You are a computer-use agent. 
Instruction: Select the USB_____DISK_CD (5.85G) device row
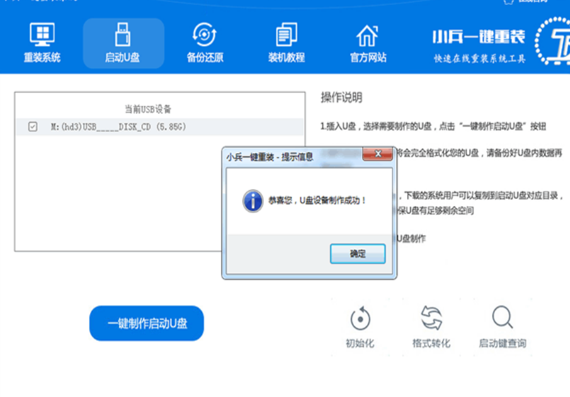[118, 127]
